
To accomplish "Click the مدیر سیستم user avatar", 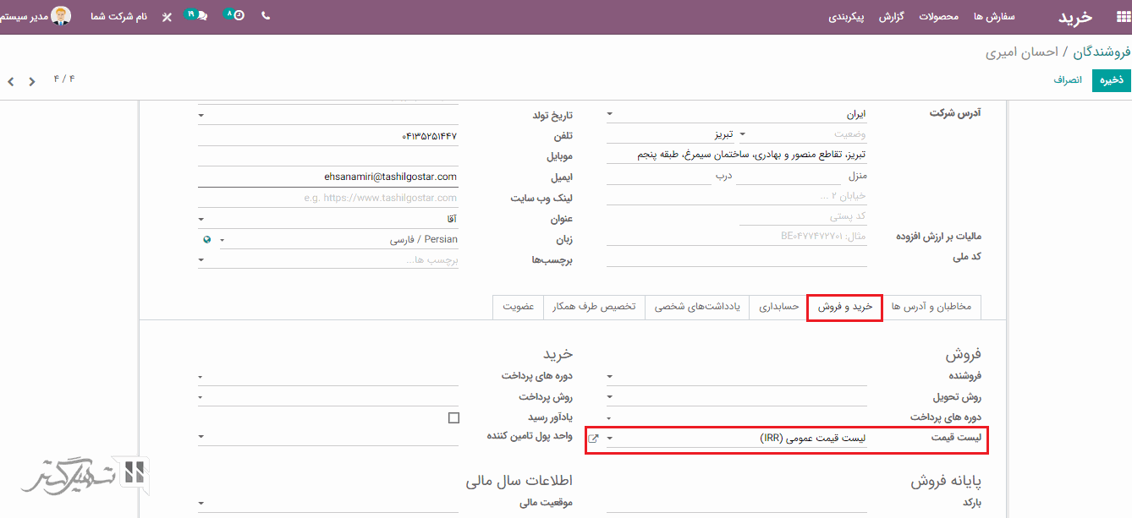I will click(x=61, y=16).
